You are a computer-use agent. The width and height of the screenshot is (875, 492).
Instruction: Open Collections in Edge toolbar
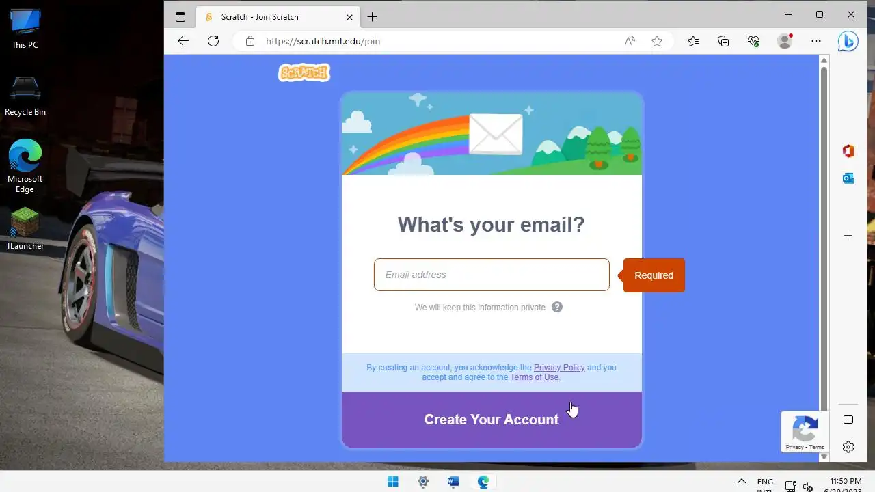pos(723,41)
